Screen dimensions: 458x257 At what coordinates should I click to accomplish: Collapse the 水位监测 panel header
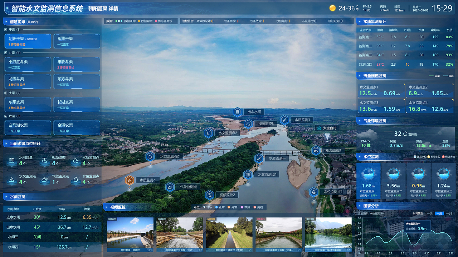360,156
